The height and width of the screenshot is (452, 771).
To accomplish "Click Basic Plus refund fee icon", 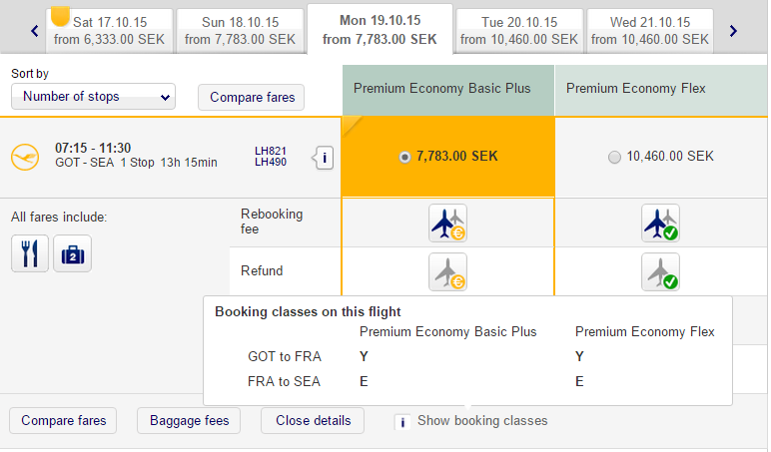I will pos(447,271).
